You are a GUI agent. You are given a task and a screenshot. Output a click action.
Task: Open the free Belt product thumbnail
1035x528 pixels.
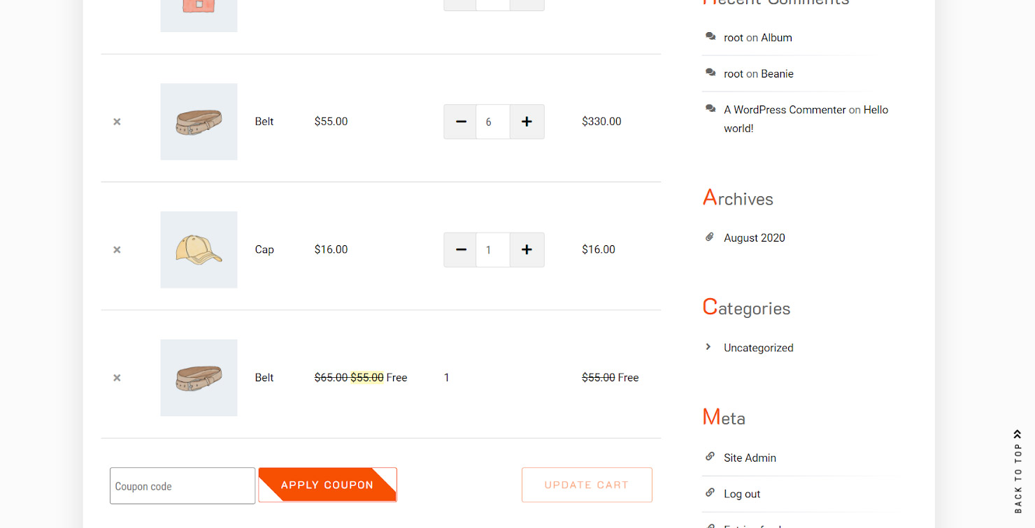[x=199, y=378]
